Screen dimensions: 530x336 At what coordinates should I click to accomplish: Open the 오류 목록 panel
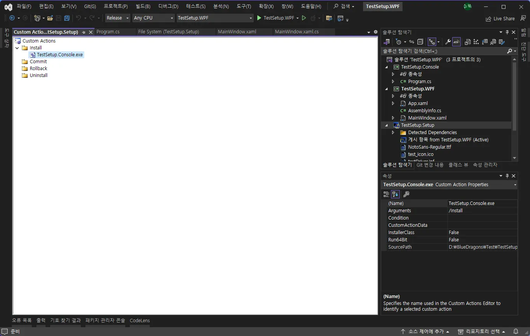pyautogui.click(x=22, y=320)
